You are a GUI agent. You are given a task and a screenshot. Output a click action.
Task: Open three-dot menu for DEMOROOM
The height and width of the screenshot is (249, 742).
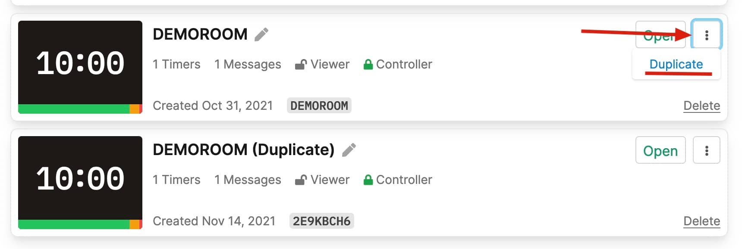[x=706, y=35]
